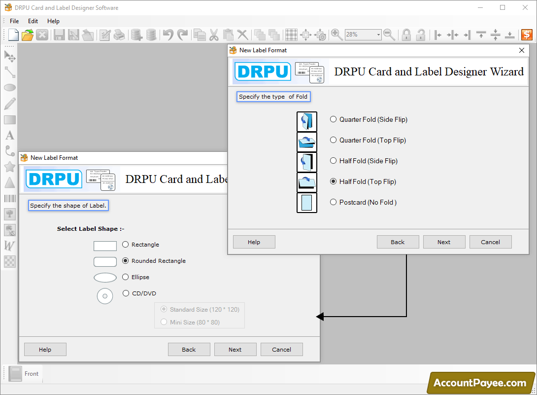This screenshot has height=395, width=537.
Task: Select the rectangle tool in sidebar
Action: click(10, 120)
